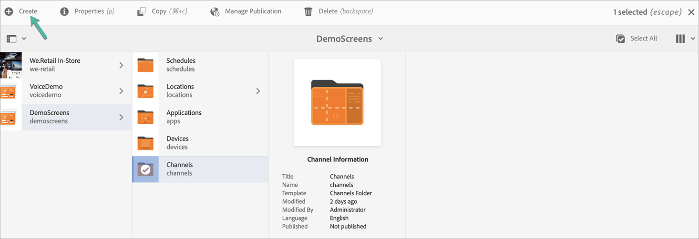Viewport: 699px width, 239px height.
Task: Close selection mode with the X
Action: (691, 12)
